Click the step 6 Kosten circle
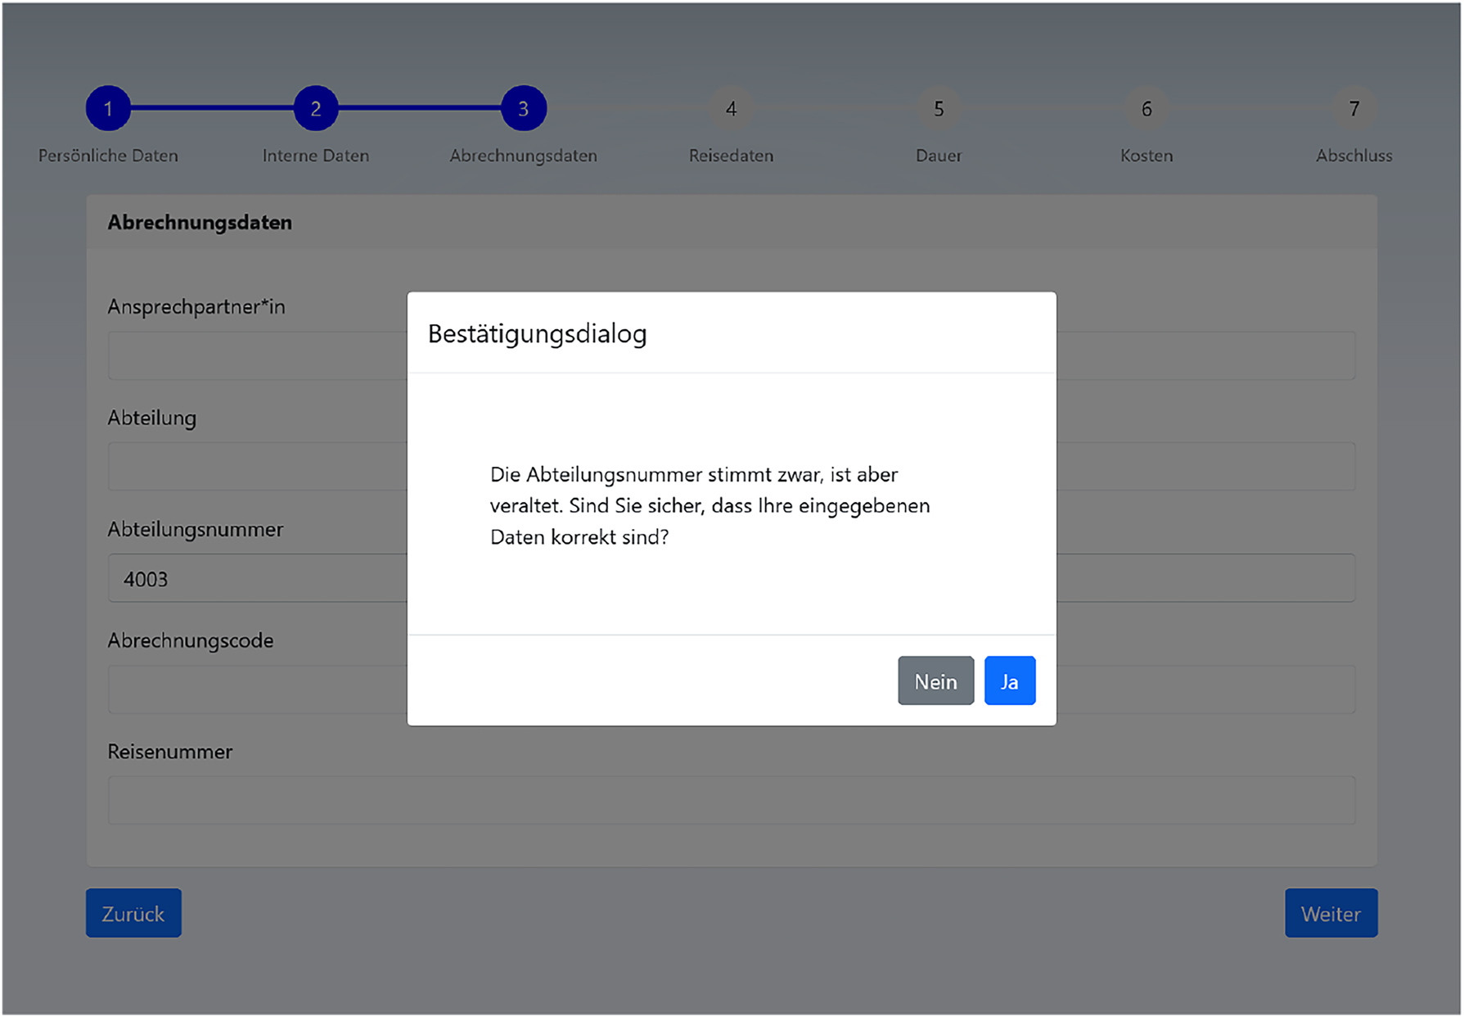 [x=1146, y=106]
